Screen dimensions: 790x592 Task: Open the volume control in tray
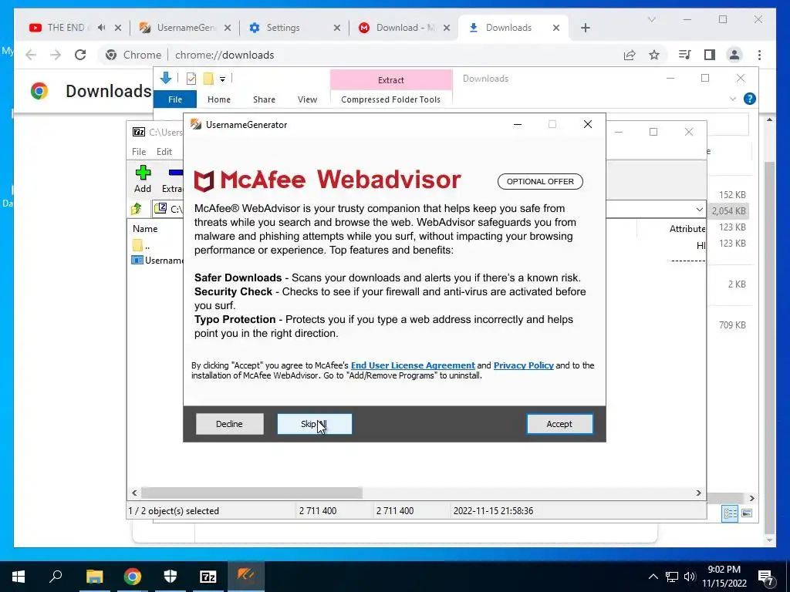690,577
